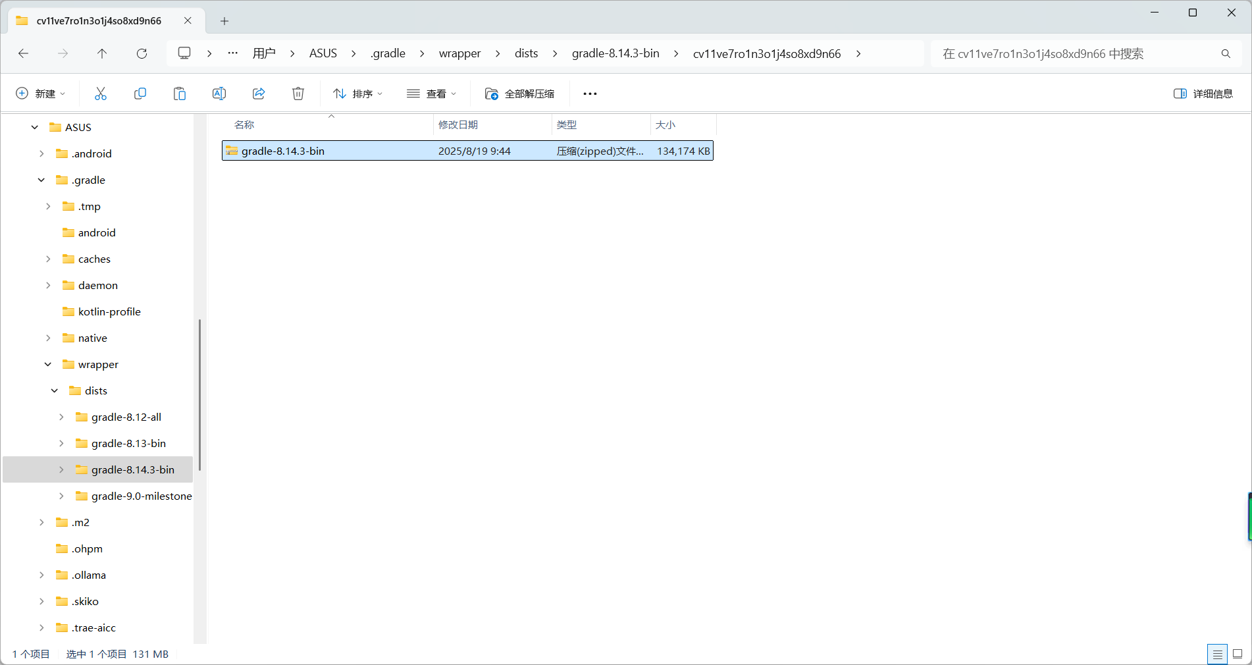This screenshot has height=665, width=1252.
Task: Click the Cut scissors icon
Action: pyautogui.click(x=101, y=93)
